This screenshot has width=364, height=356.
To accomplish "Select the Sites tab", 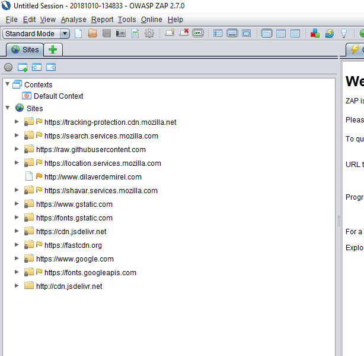I will (x=25, y=49).
